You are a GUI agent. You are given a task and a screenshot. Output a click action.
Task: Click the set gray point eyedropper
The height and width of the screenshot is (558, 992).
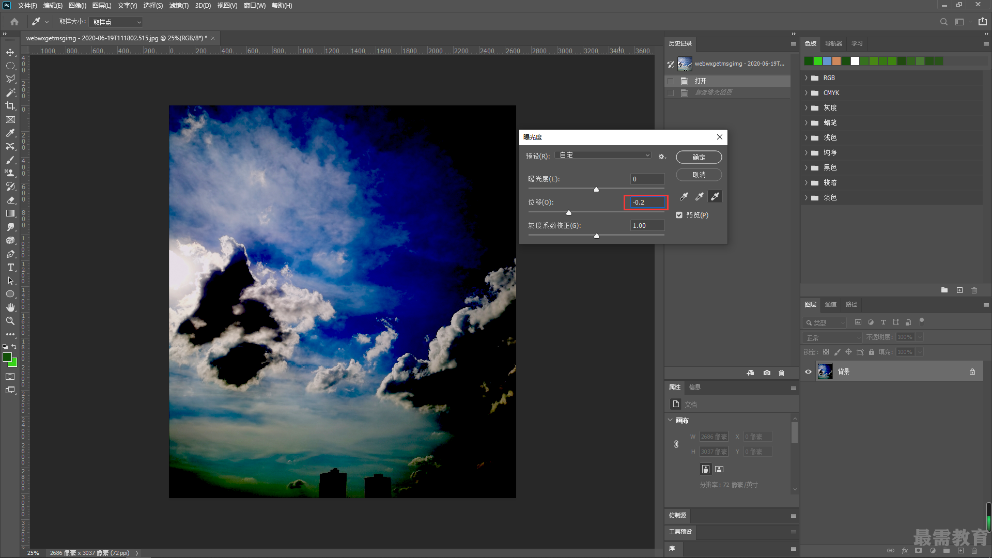[x=699, y=196]
